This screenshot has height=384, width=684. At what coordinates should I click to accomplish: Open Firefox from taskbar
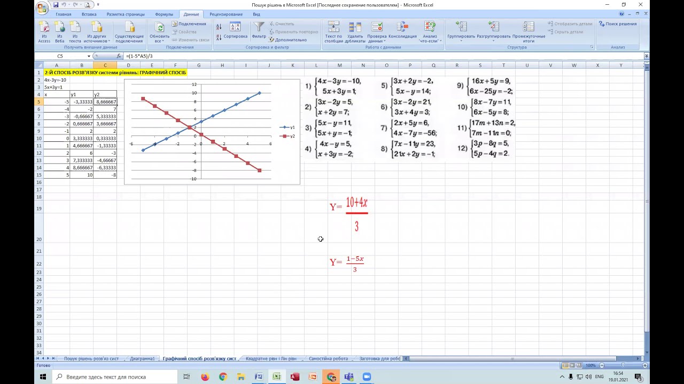205,377
